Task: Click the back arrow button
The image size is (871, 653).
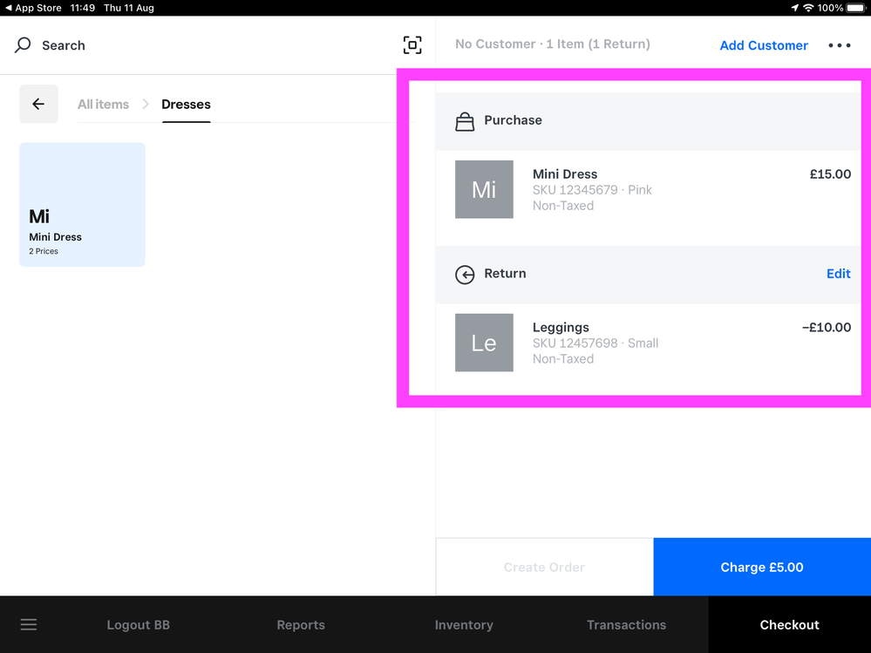Action: [x=38, y=104]
